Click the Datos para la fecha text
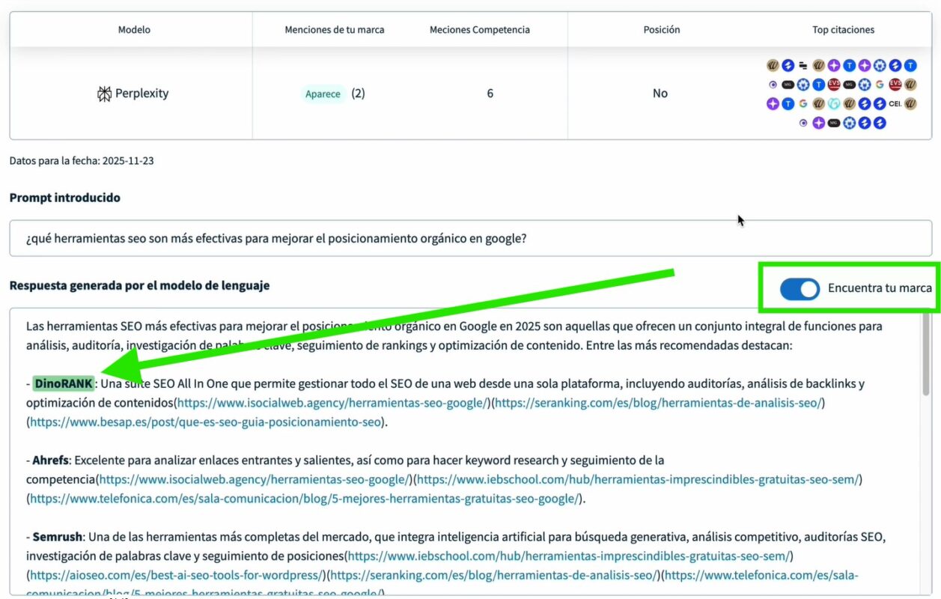This screenshot has height=599, width=941. (x=82, y=160)
